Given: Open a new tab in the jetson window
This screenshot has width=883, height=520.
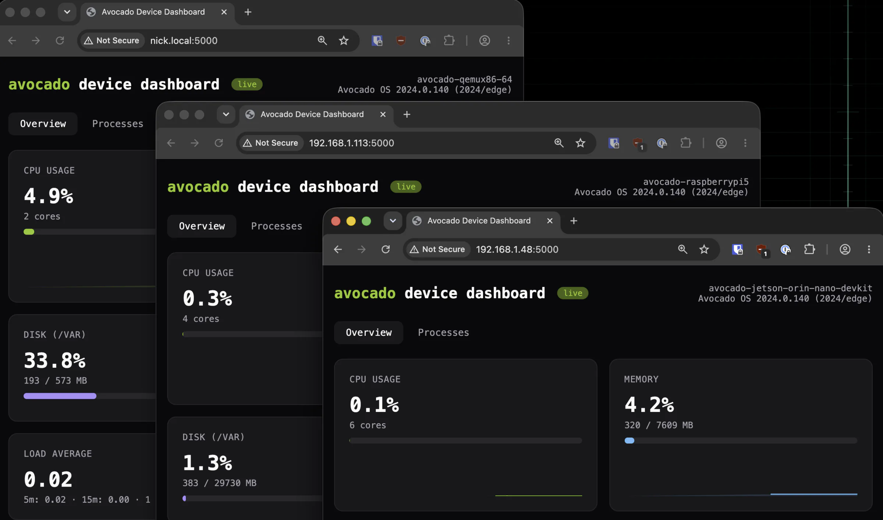Looking at the screenshot, I should (574, 221).
